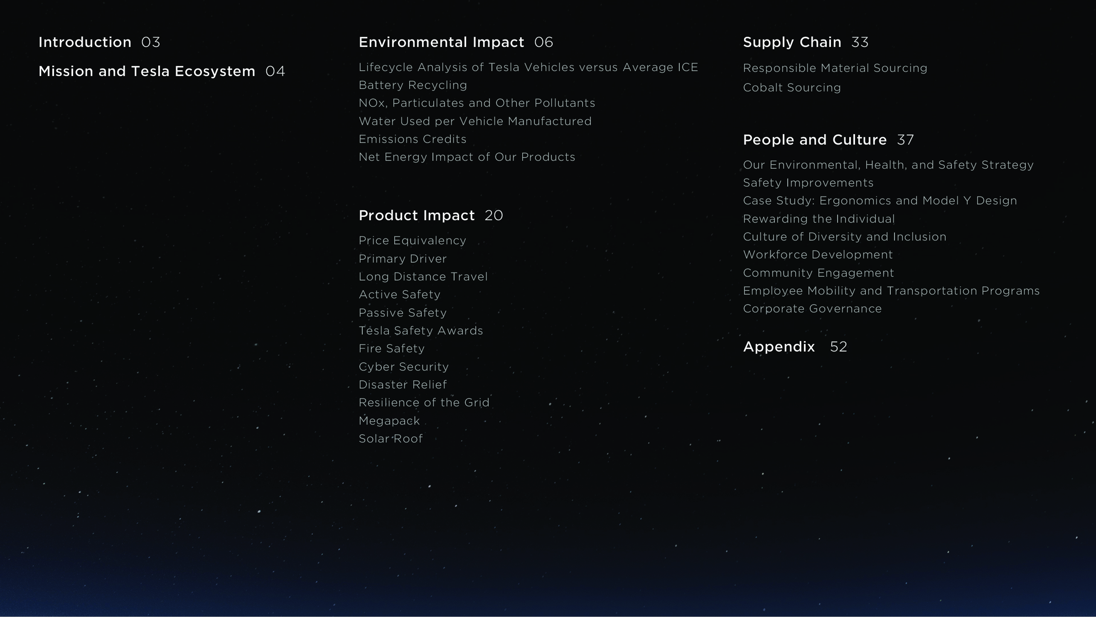This screenshot has width=1096, height=617.
Task: Open the Appendix heading
Action: click(x=779, y=347)
